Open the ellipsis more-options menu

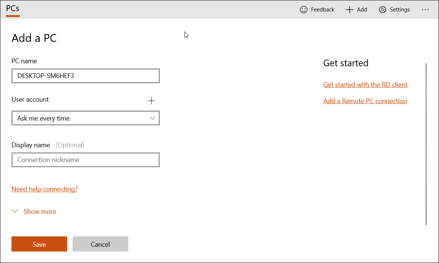(425, 10)
